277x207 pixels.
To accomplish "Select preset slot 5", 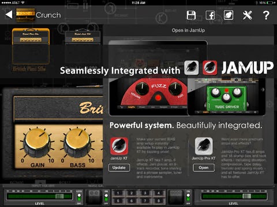I will [118, 201].
